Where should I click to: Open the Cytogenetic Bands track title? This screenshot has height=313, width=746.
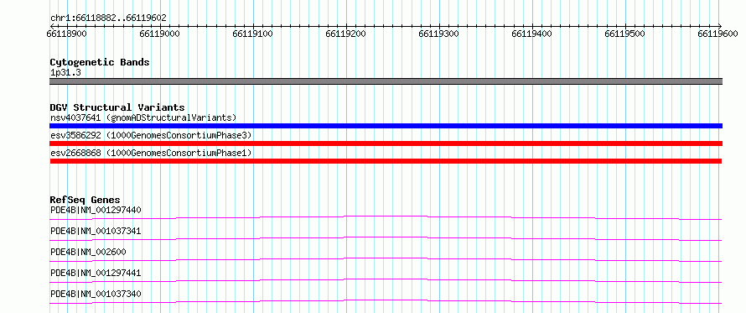click(x=100, y=62)
